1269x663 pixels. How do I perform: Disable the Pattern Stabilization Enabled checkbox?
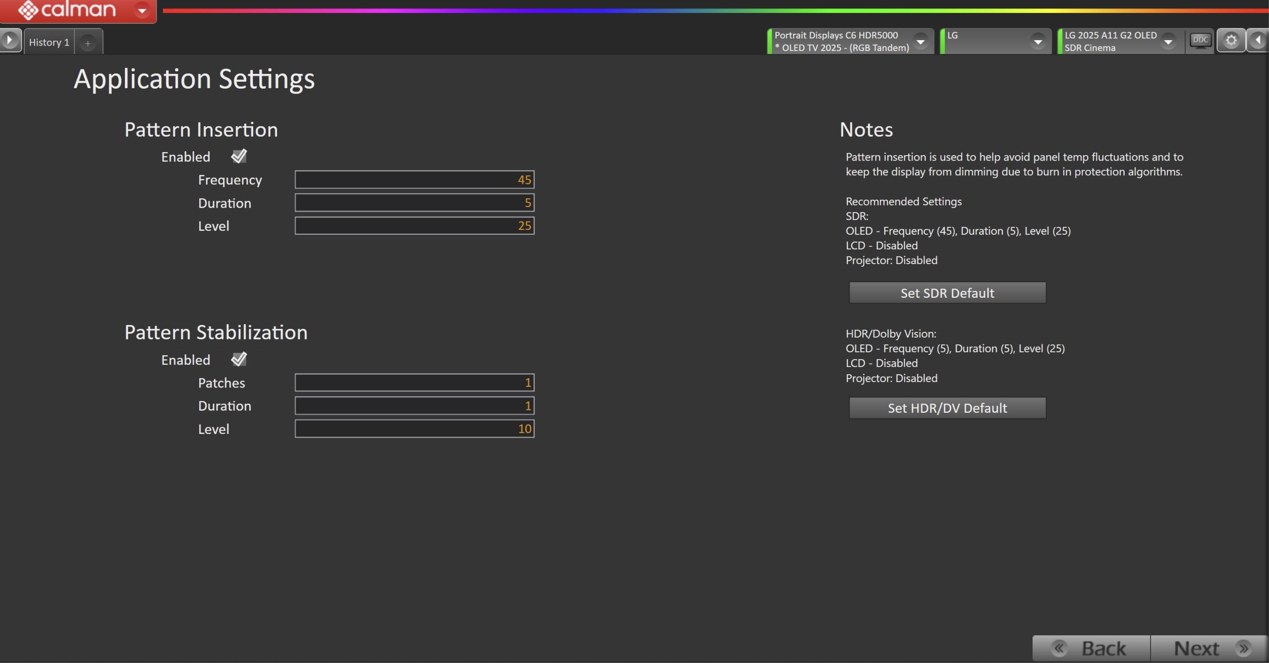239,359
